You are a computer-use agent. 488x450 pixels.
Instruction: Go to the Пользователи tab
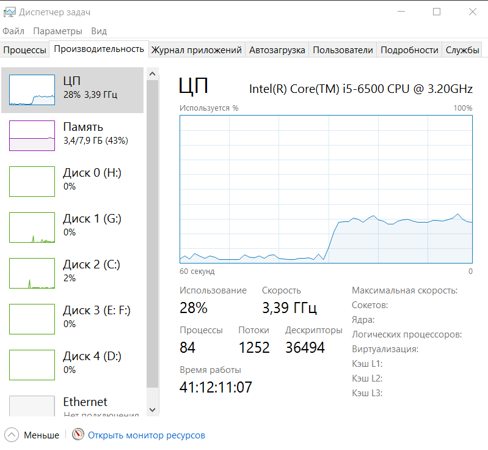point(343,50)
